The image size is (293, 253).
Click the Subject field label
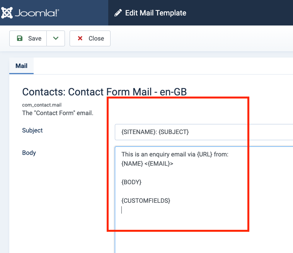click(32, 131)
